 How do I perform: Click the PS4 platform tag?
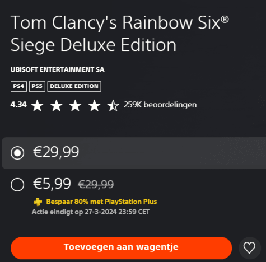(x=18, y=86)
